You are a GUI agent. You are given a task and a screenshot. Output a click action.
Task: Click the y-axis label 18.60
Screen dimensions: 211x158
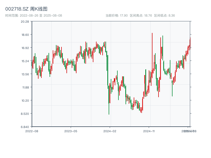(25, 35)
